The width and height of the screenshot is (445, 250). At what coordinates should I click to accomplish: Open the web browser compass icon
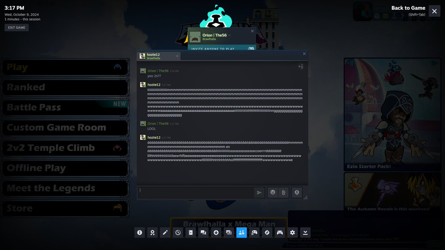[267, 233]
